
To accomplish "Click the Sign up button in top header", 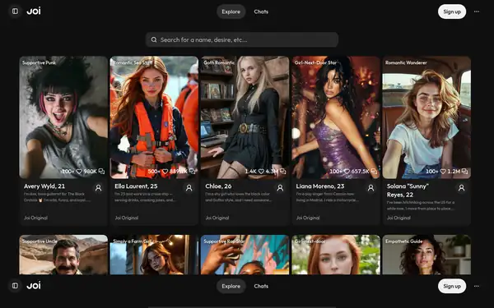I will coord(452,11).
